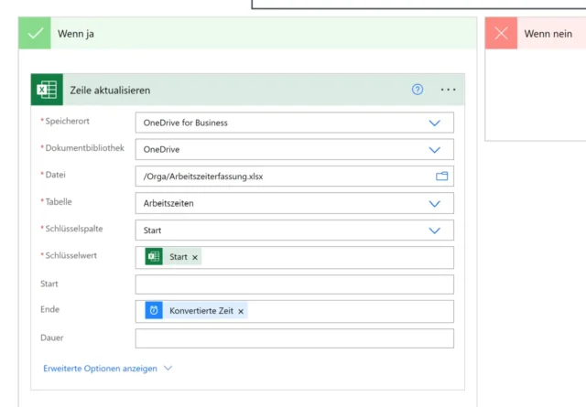Click the empty Start input field
586x407 pixels.
coord(294,284)
